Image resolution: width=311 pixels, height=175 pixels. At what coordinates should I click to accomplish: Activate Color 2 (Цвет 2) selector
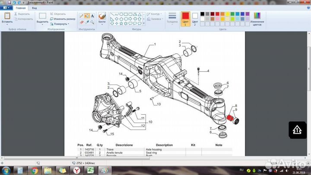click(x=195, y=19)
